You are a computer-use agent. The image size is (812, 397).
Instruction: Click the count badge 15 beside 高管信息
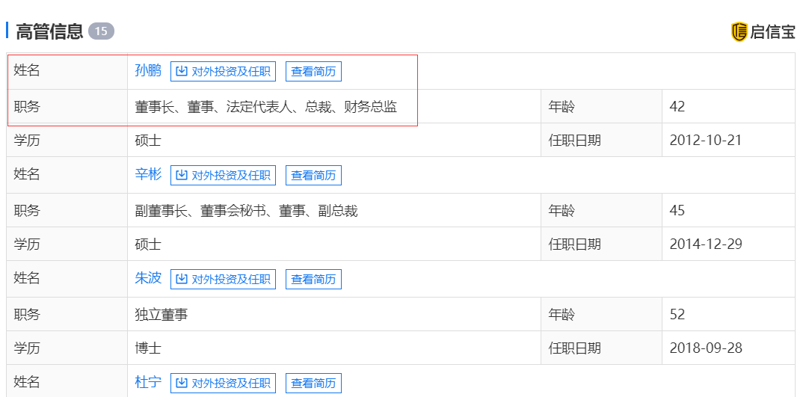[x=101, y=31]
